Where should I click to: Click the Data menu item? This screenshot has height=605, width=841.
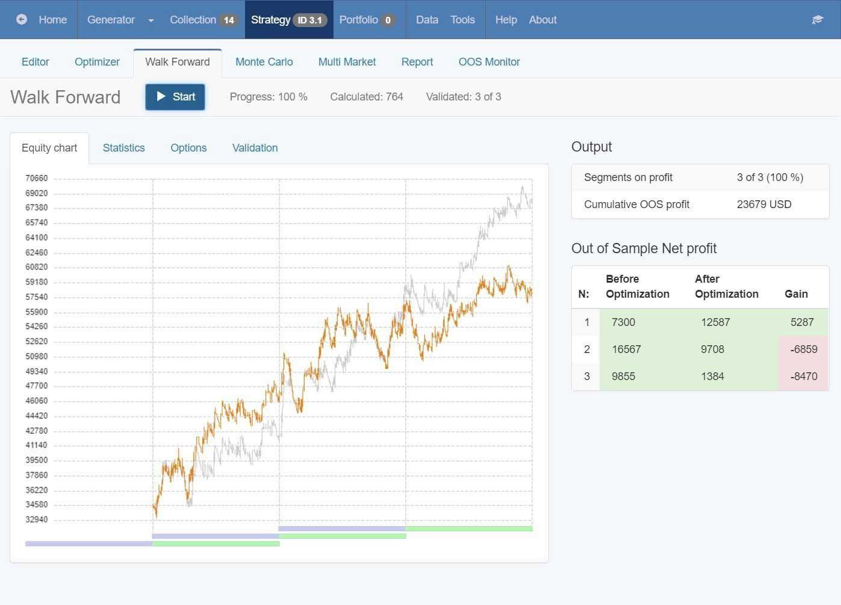427,20
